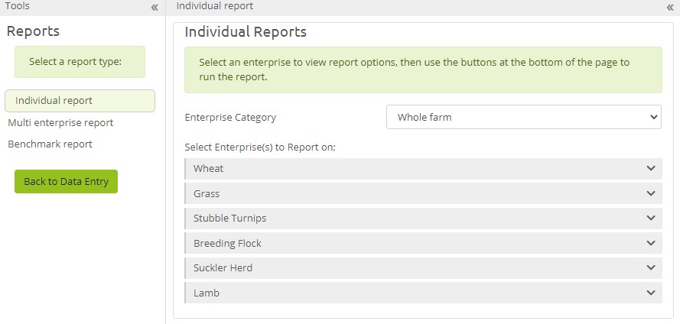Expand the Stubble Turnips chevron

650,219
